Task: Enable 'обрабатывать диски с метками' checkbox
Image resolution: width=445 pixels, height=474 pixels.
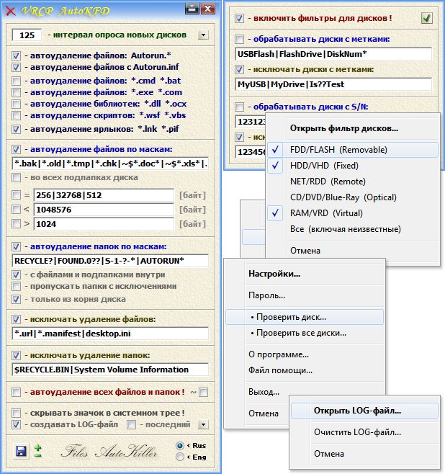Action: coord(239,40)
